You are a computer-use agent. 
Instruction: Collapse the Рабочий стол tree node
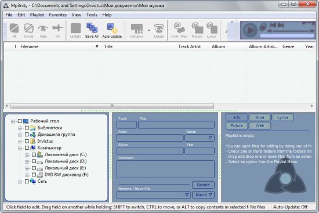[13, 121]
